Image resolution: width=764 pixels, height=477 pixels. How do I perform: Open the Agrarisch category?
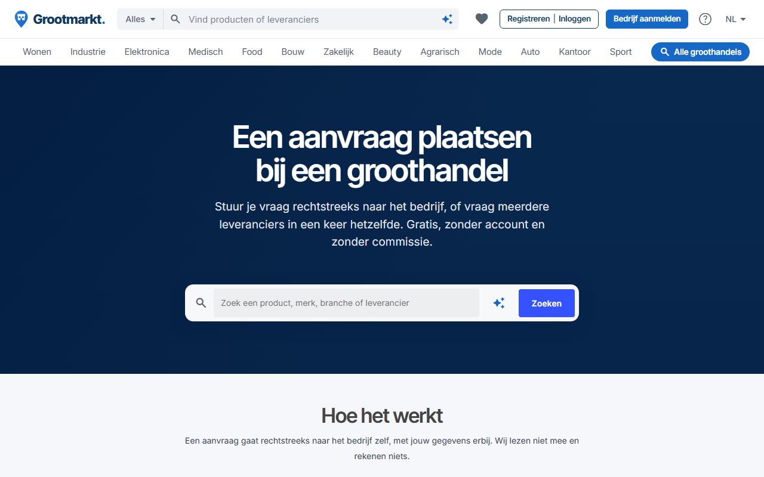coord(440,52)
